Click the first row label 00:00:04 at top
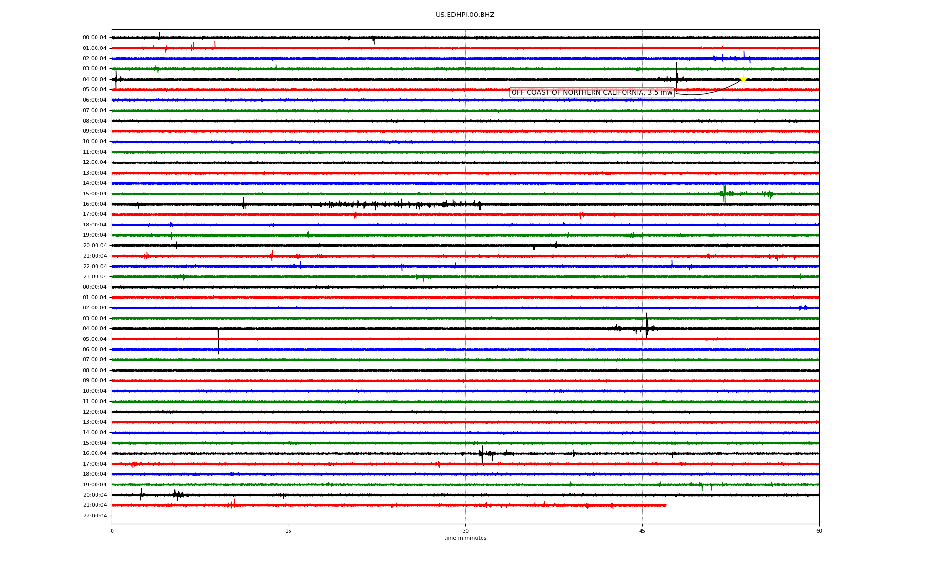Image resolution: width=931 pixels, height=582 pixels. point(95,37)
